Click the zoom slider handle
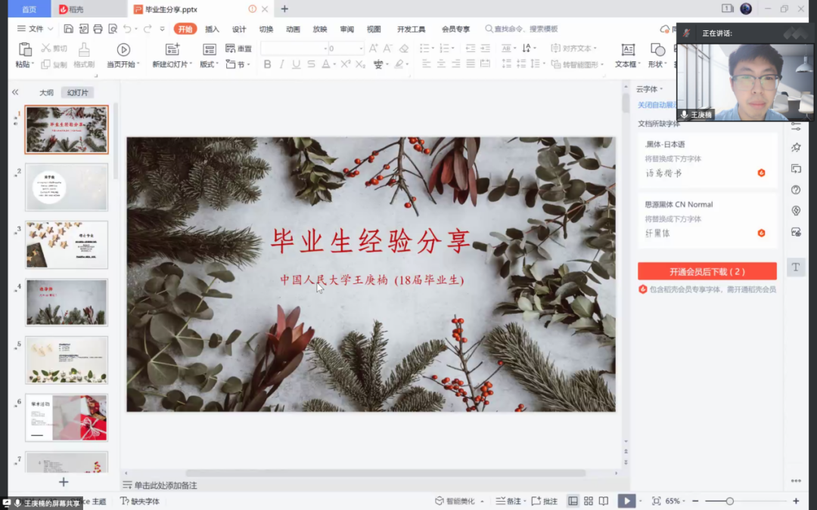This screenshot has width=817, height=510. (729, 501)
